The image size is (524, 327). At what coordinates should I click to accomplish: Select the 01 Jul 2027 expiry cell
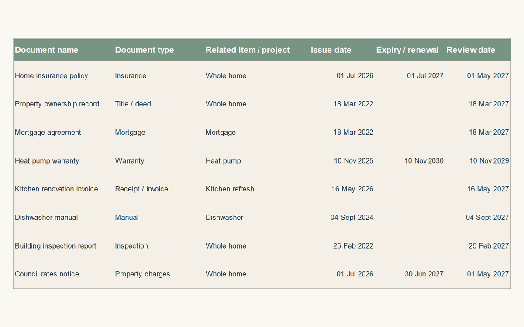(x=425, y=75)
